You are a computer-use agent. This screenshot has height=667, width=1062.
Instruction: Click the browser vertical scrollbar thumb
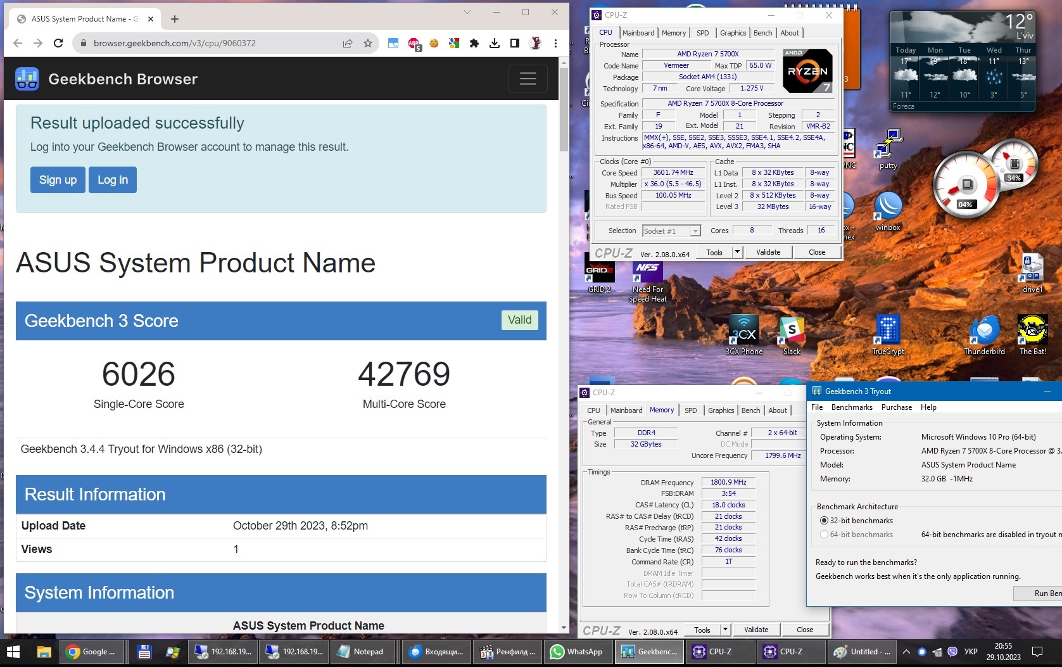pyautogui.click(x=564, y=109)
